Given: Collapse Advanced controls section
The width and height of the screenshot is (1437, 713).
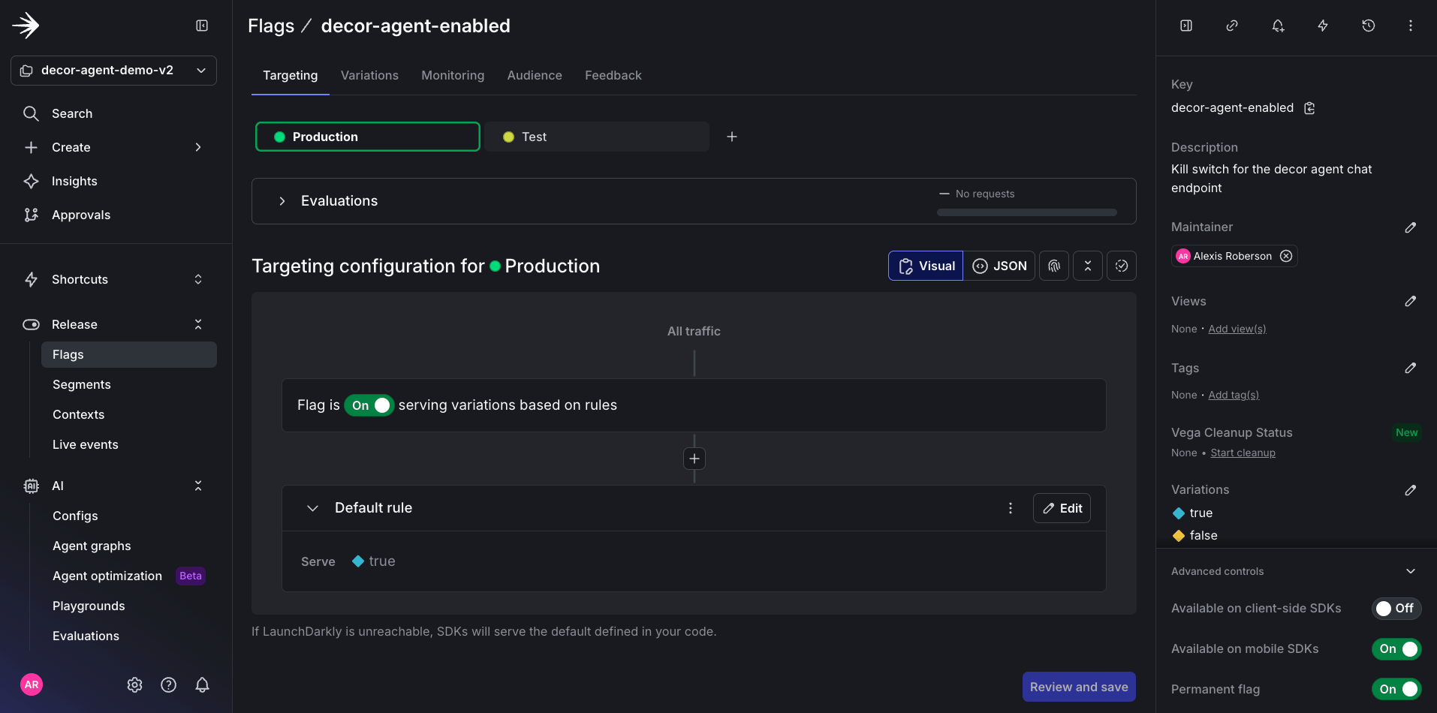Looking at the screenshot, I should pyautogui.click(x=1411, y=571).
